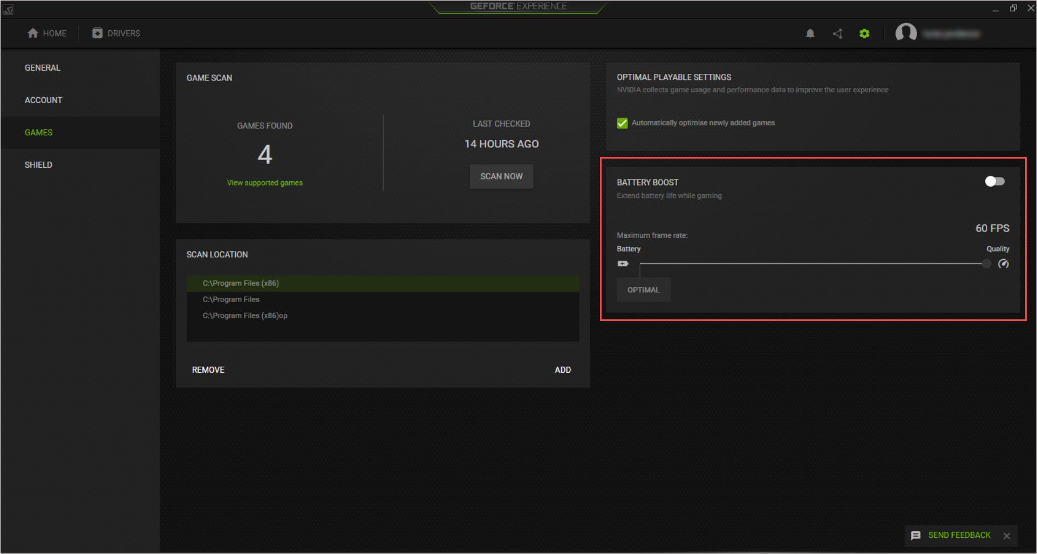Viewport: 1037px width, 554px height.
Task: Open the Drivers section icon
Action: tap(97, 33)
